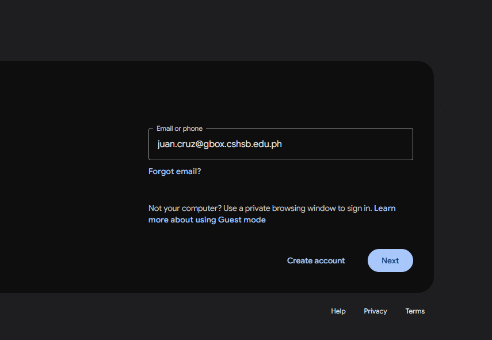Open the Help link in footer
This screenshot has width=492, height=340.
click(338, 311)
